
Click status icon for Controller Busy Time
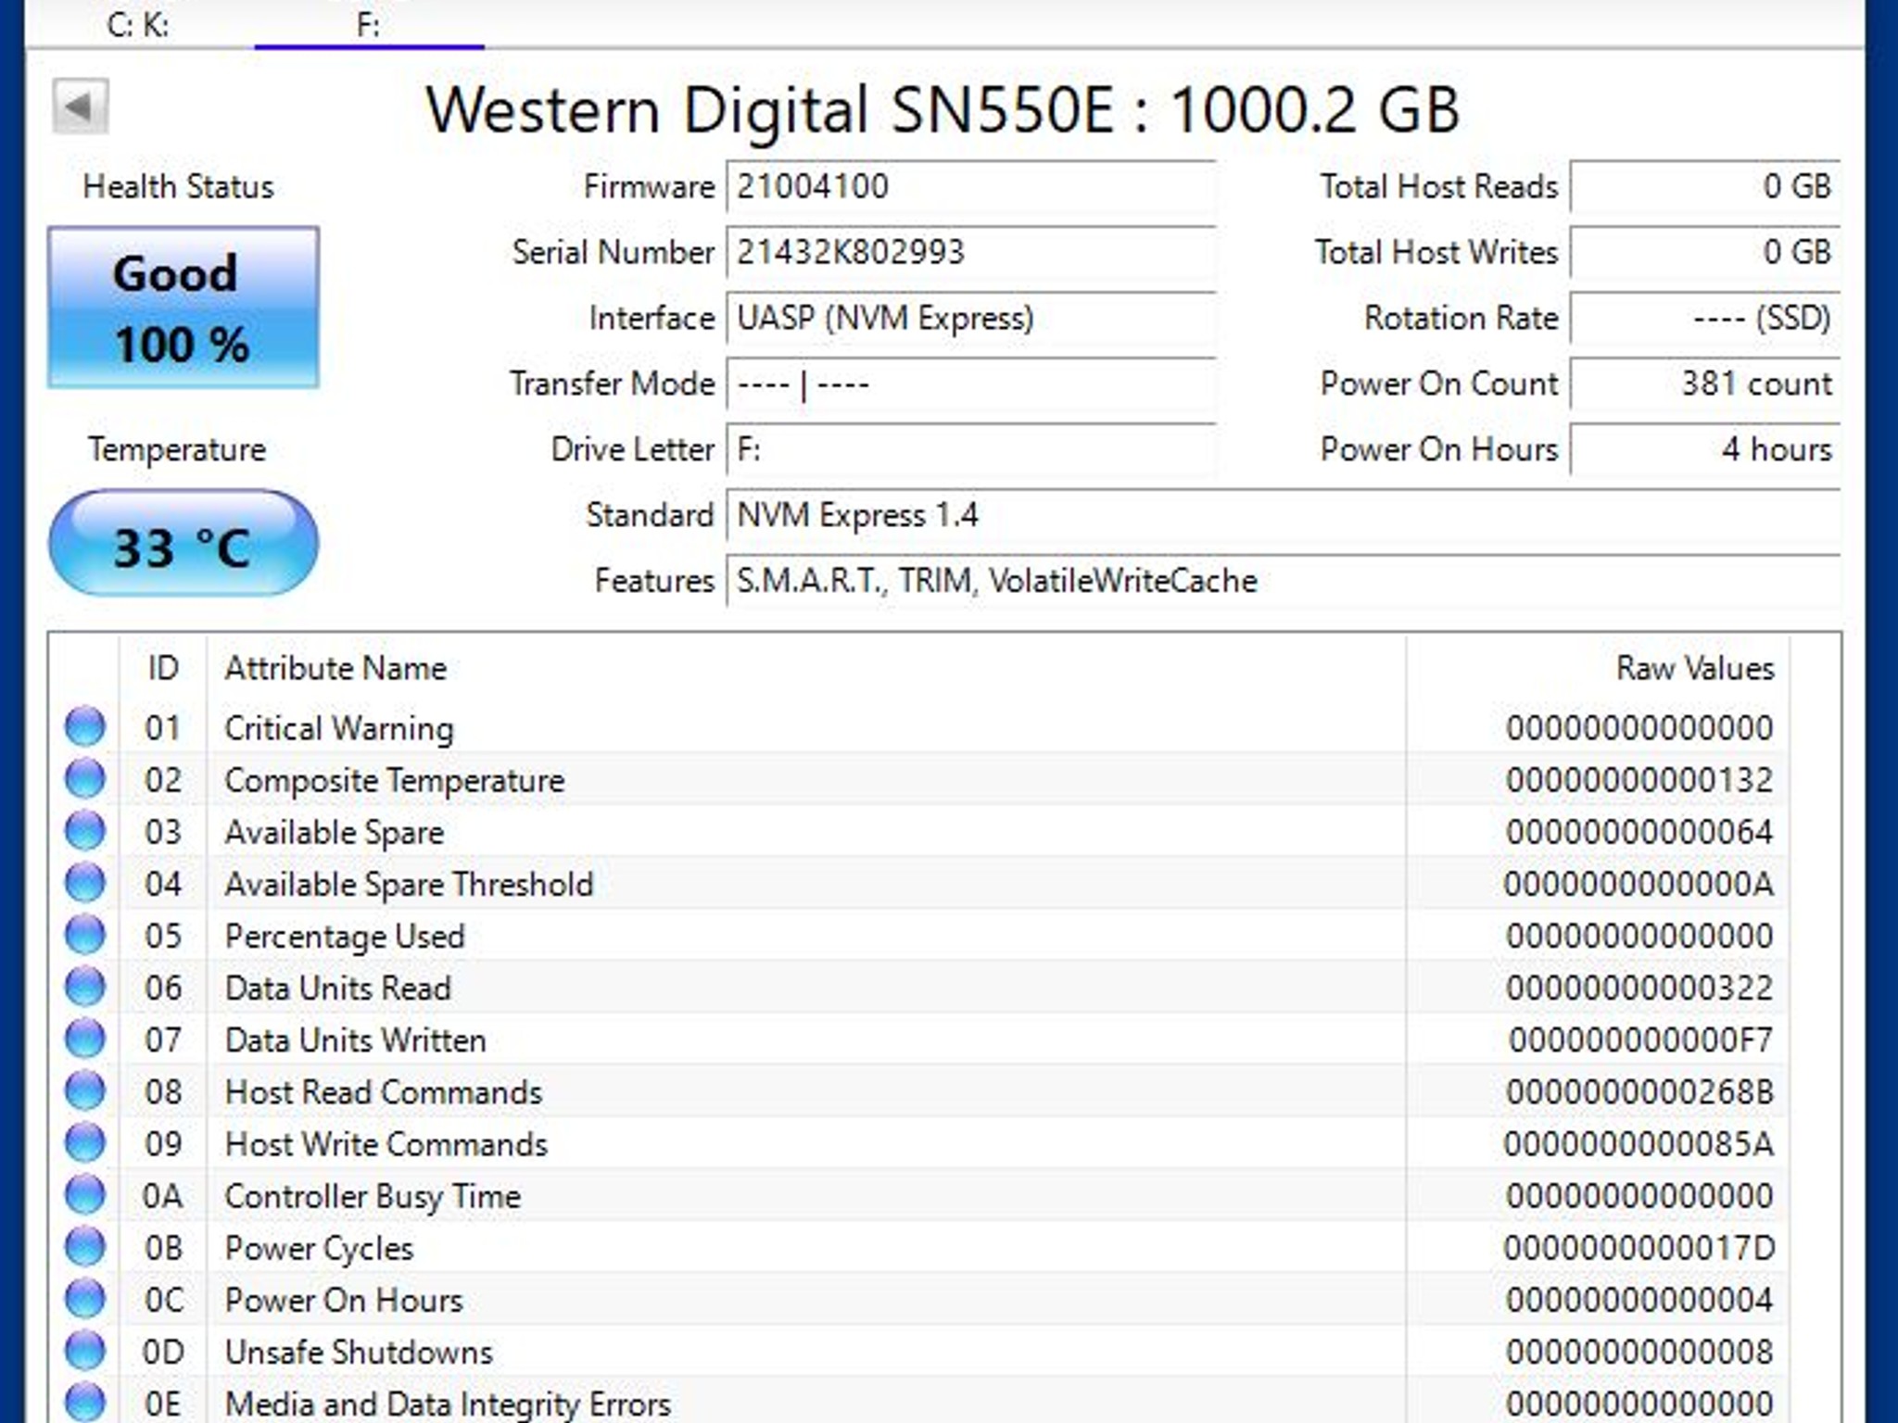tap(85, 1195)
